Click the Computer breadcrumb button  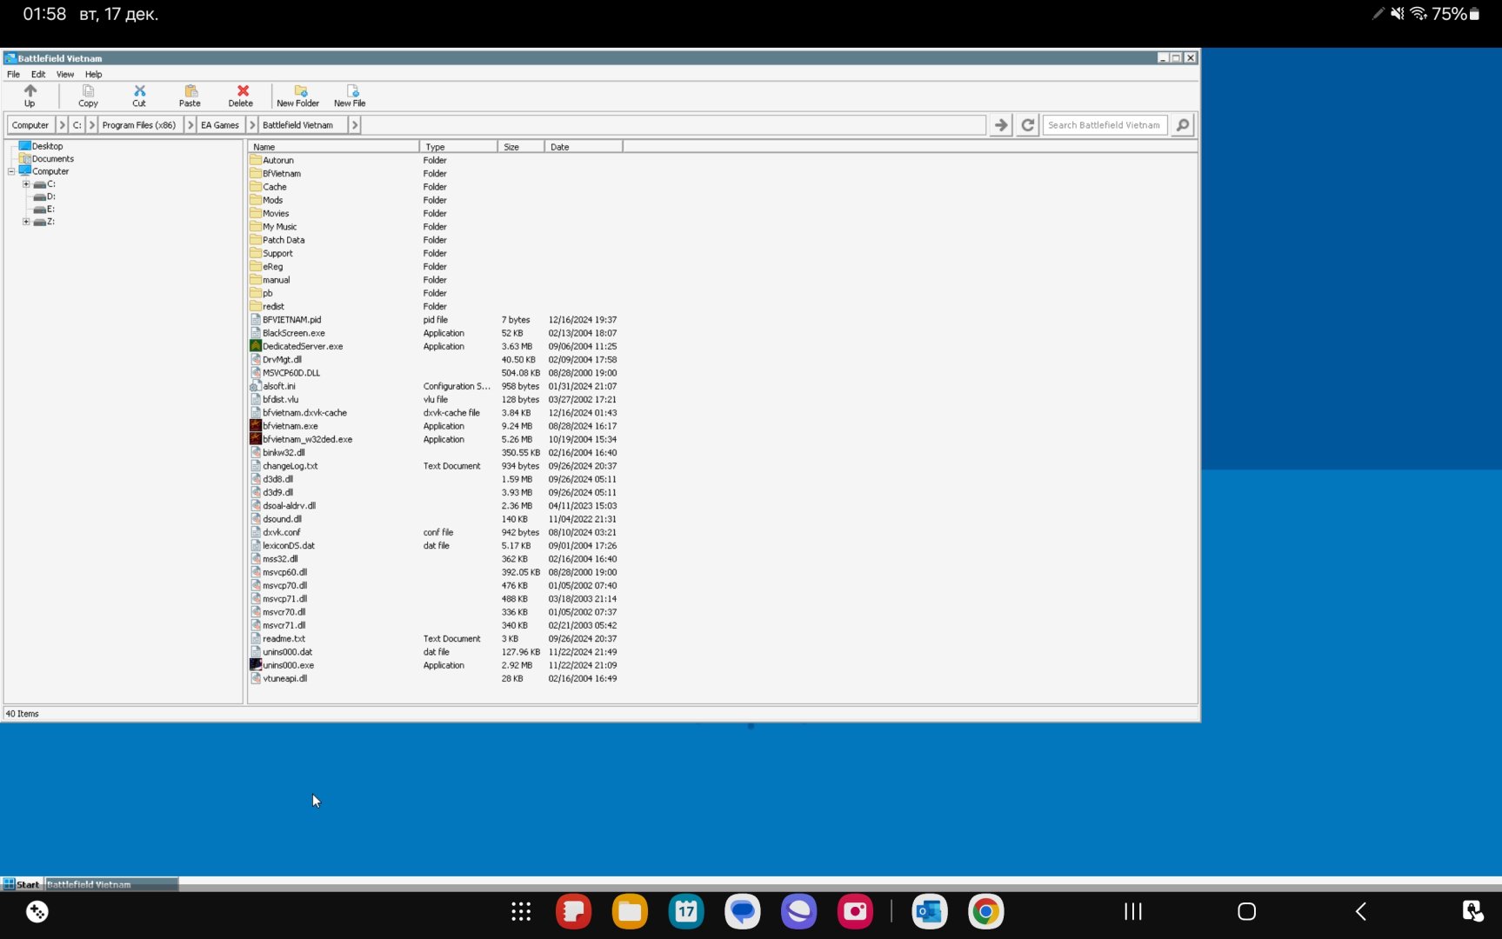30,125
